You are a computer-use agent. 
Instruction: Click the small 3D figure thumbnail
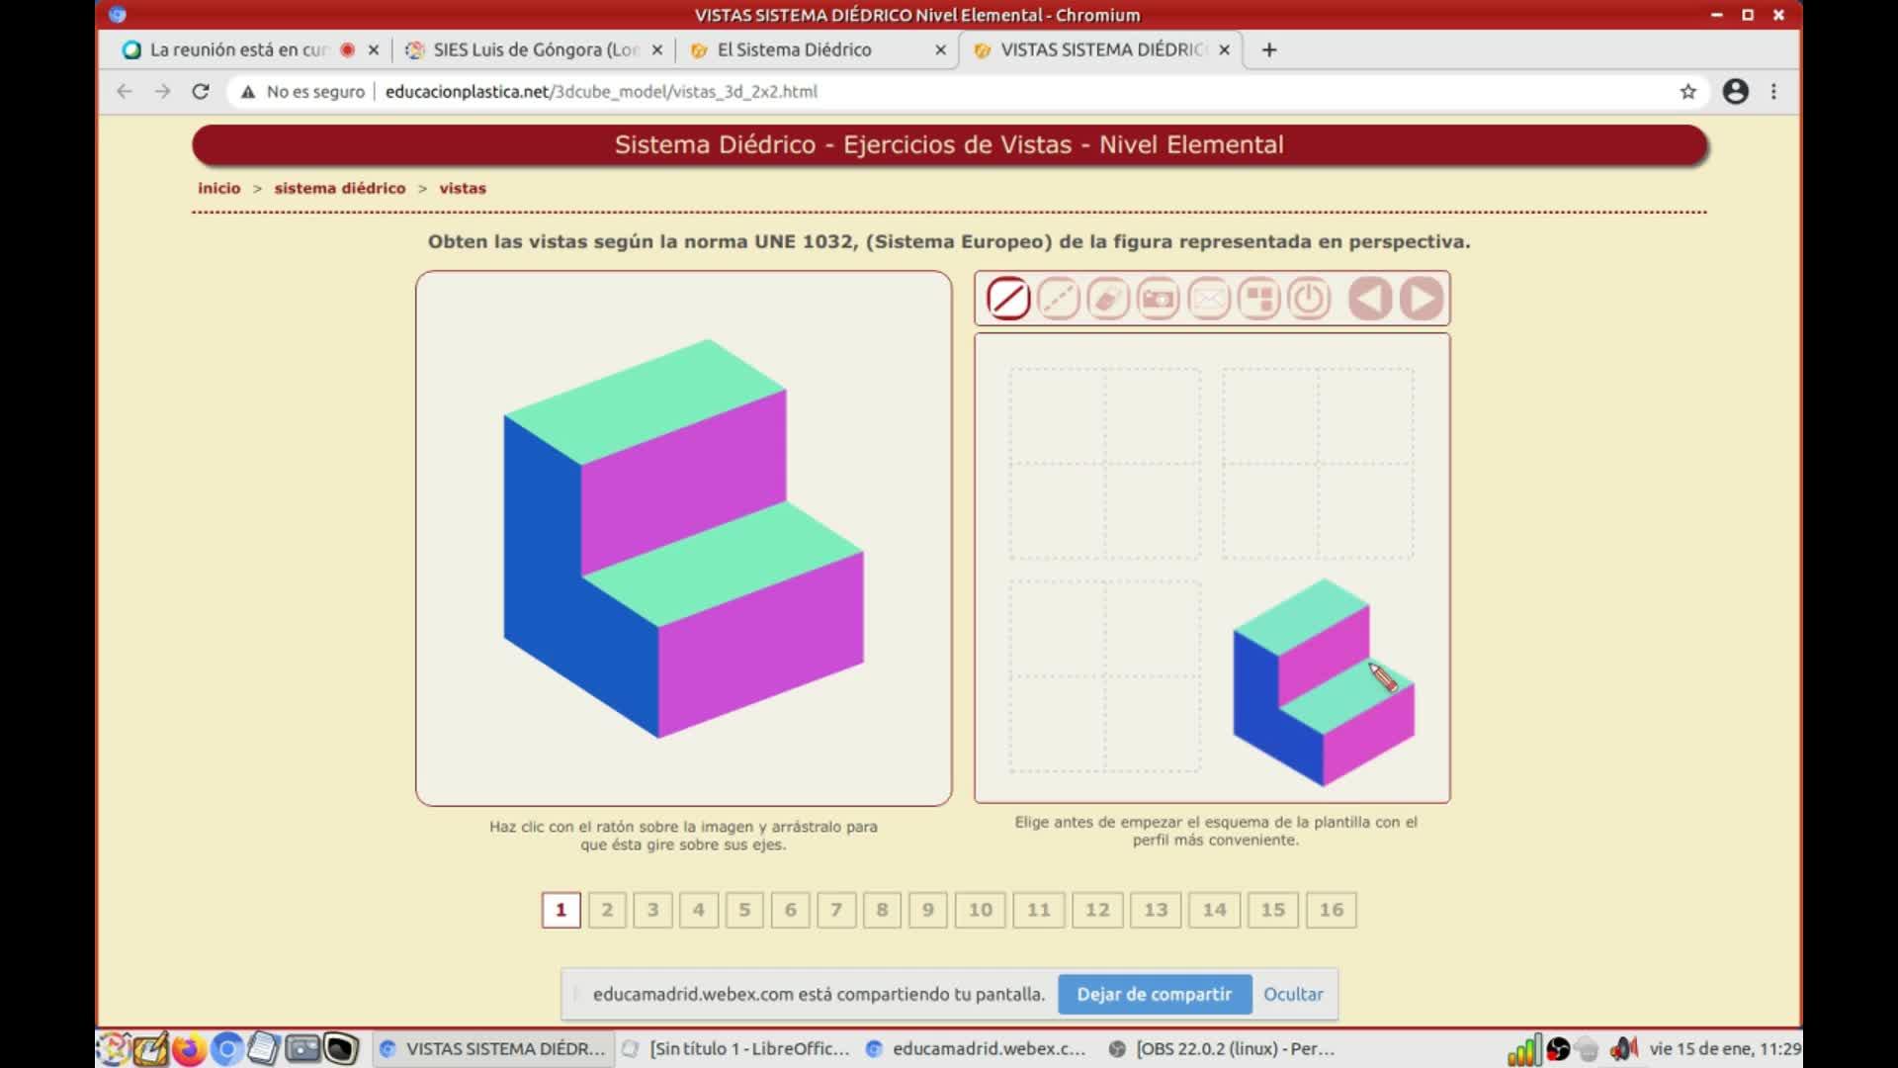click(1323, 684)
